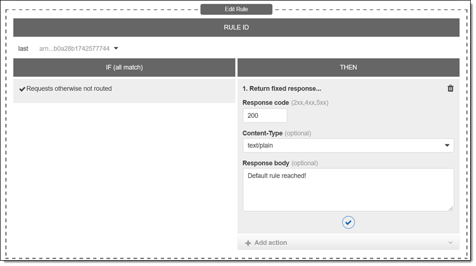Click inside the Response body text area
This screenshot has height=266, width=476.
click(348, 190)
